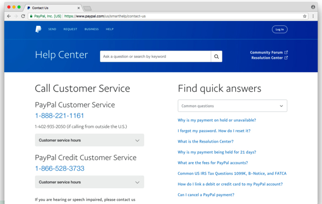The height and width of the screenshot is (204, 322).
Task: Open the Common questions dropdown
Action: tap(232, 106)
